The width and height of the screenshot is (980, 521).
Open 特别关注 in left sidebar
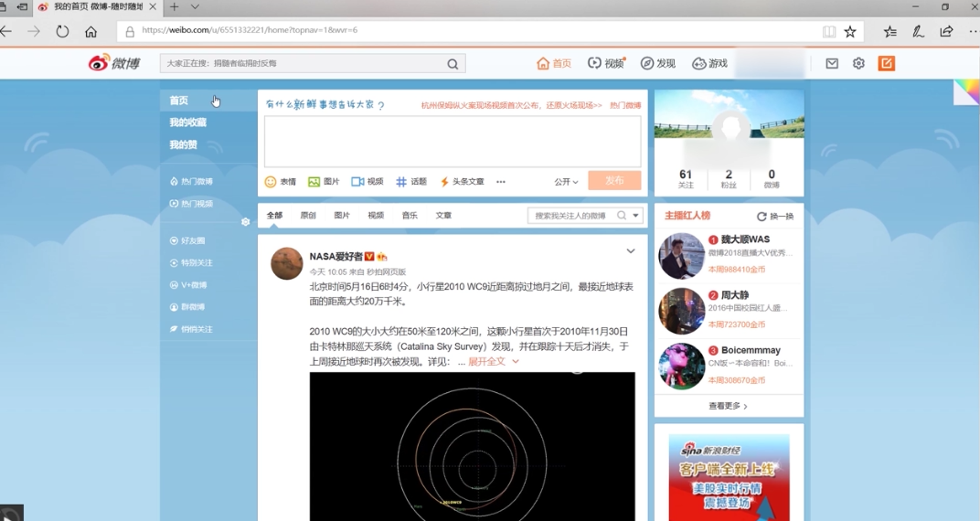[191, 263]
